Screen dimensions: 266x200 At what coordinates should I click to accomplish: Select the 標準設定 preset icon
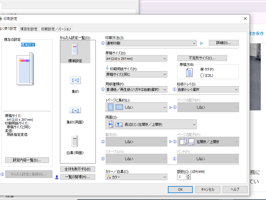tap(75, 50)
